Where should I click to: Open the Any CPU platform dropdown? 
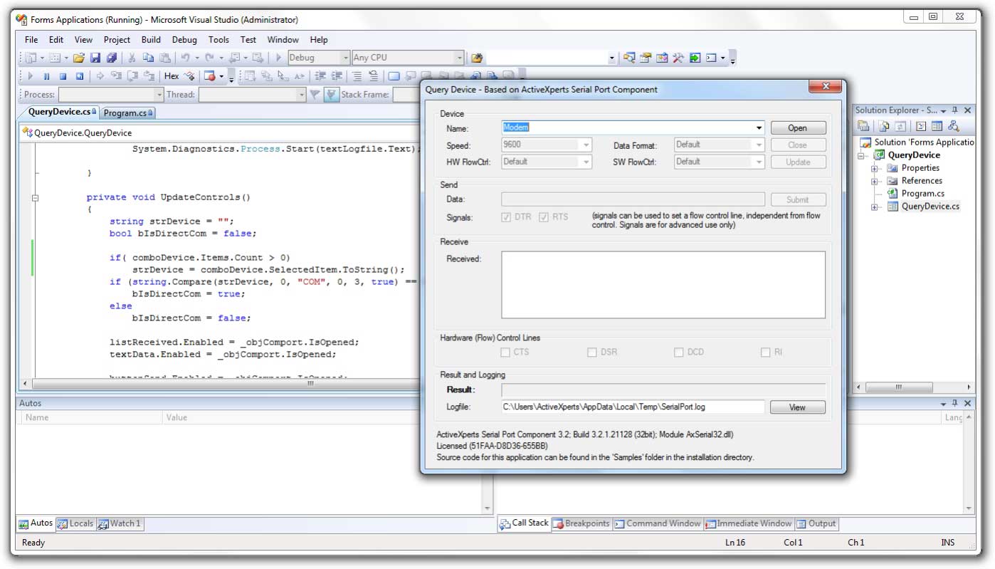[459, 58]
